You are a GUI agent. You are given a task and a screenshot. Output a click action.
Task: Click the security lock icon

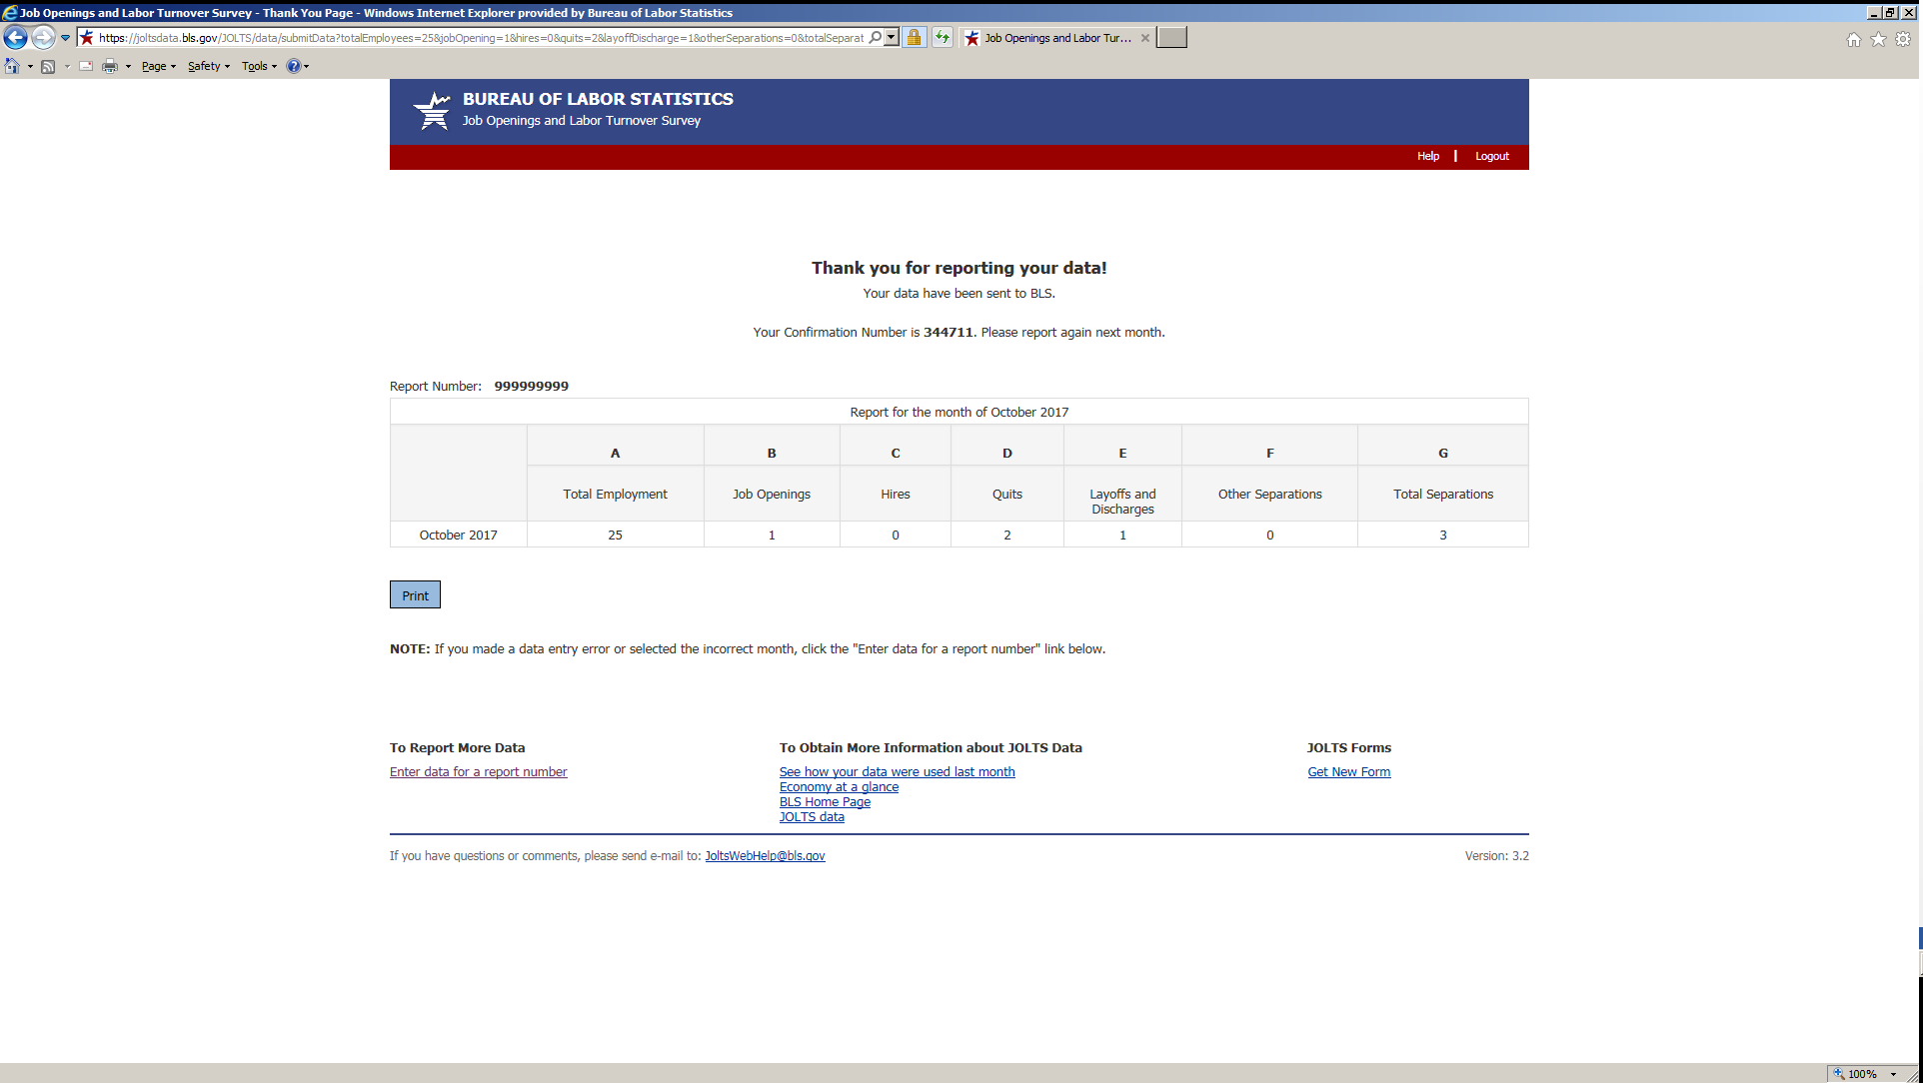point(914,38)
